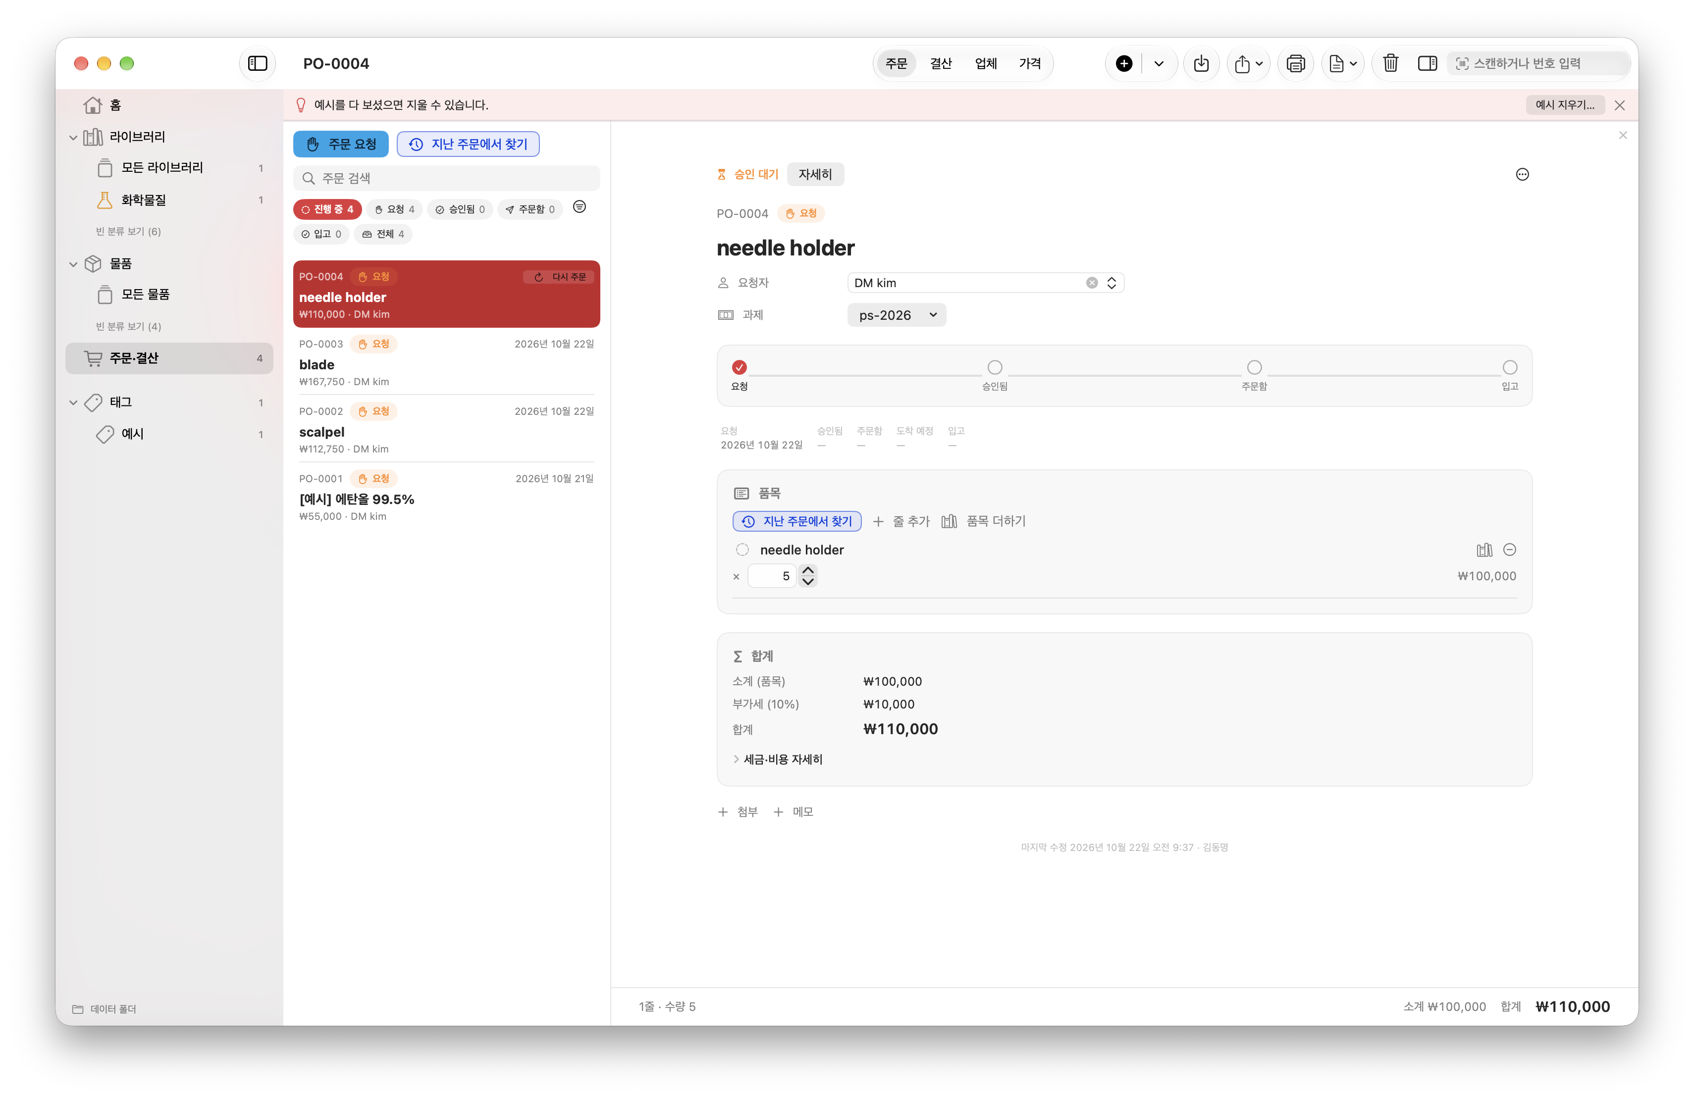Screen dimensions: 1694x1099
Task: Open the requester combo box arrows
Action: click(1111, 282)
